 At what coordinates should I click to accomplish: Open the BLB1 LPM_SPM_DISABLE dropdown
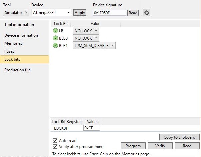click(94, 45)
